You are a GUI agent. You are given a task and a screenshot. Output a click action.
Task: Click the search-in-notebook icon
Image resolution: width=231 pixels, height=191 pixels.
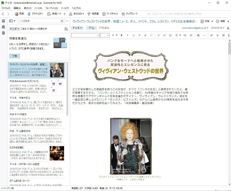pyautogui.click(x=66, y=29)
